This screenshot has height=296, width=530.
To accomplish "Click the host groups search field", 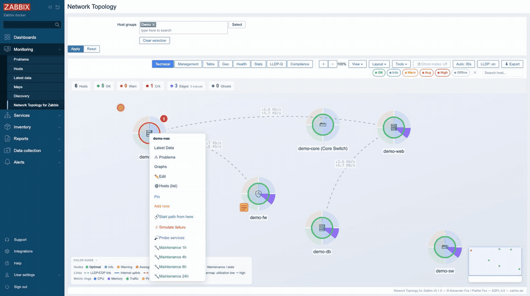I will click(183, 28).
